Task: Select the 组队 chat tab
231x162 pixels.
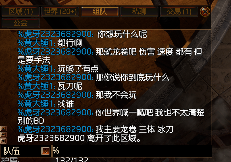Action: pos(100,11)
